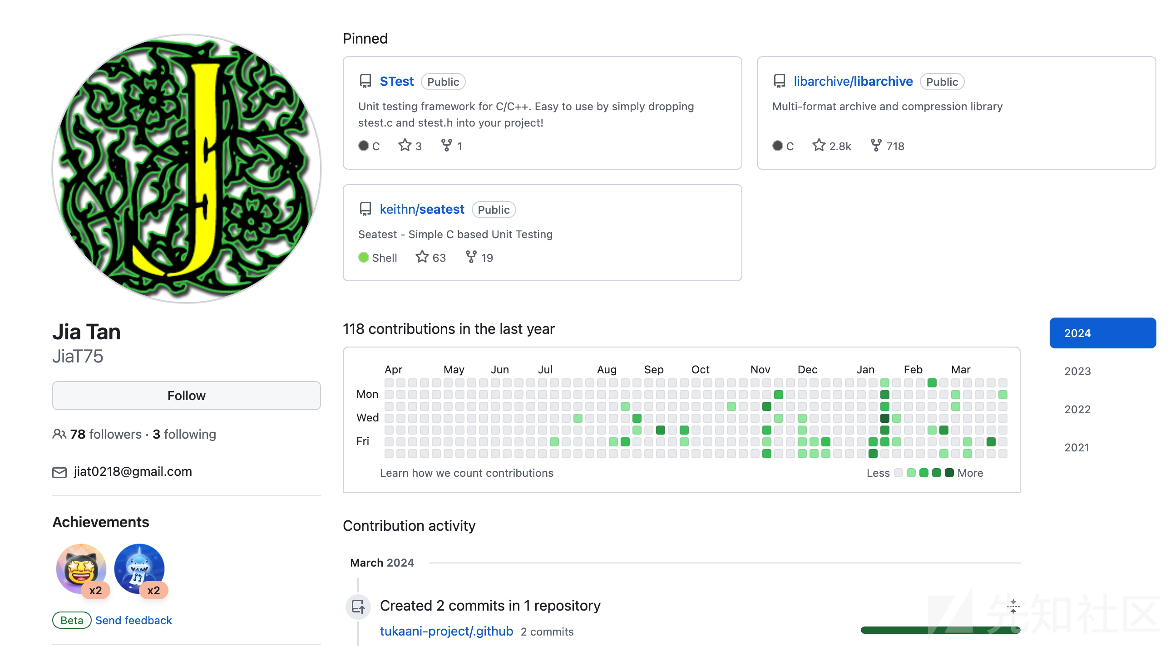The height and width of the screenshot is (646, 1175).
Task: Click Send feedback link
Action: pos(133,620)
